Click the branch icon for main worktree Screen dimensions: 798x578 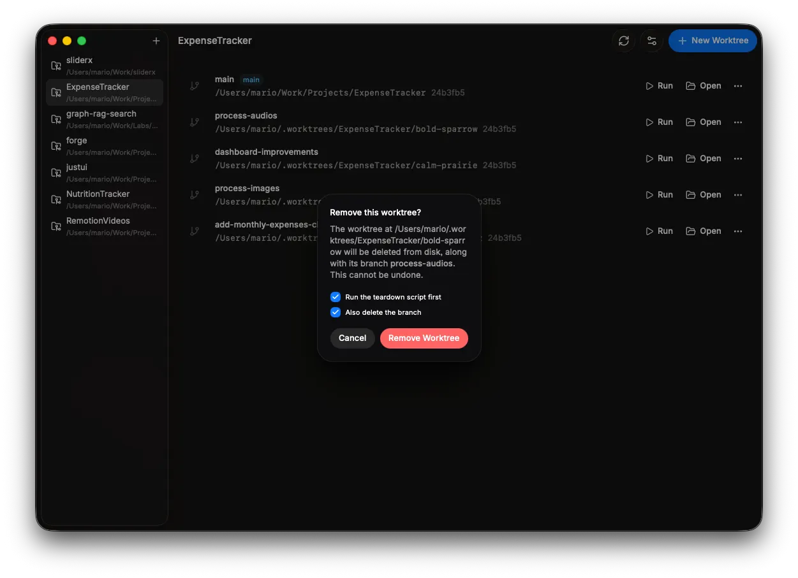(x=195, y=86)
